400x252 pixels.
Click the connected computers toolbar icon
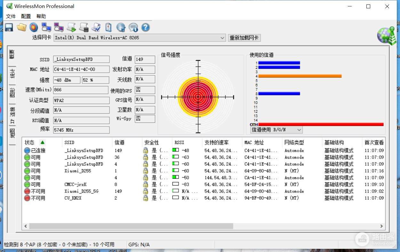coord(46,28)
